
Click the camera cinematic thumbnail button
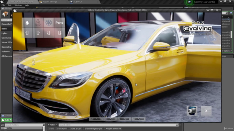(192, 111)
